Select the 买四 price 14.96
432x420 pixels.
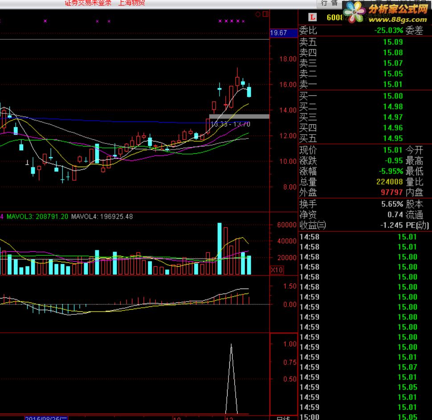point(393,127)
